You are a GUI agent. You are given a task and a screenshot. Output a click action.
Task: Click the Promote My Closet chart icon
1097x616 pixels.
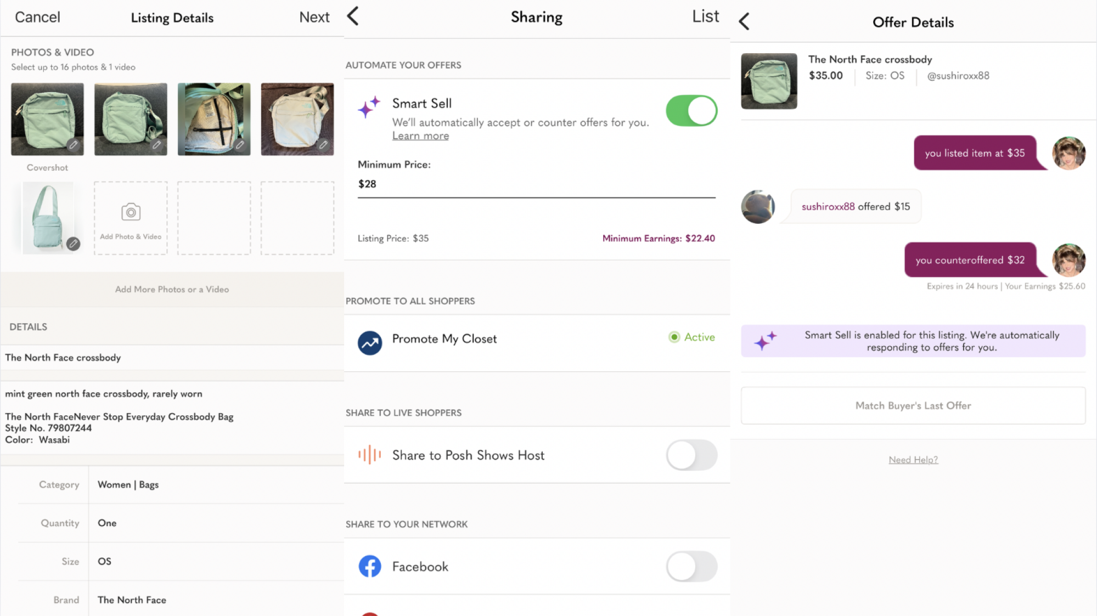point(370,343)
